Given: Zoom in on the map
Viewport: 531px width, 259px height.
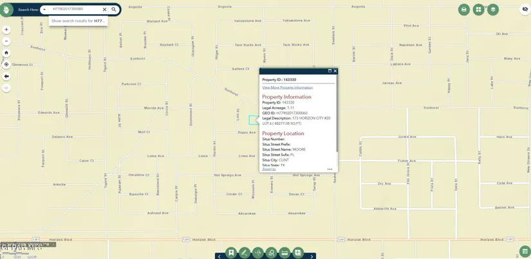Looking at the screenshot, I should tap(6, 30).
